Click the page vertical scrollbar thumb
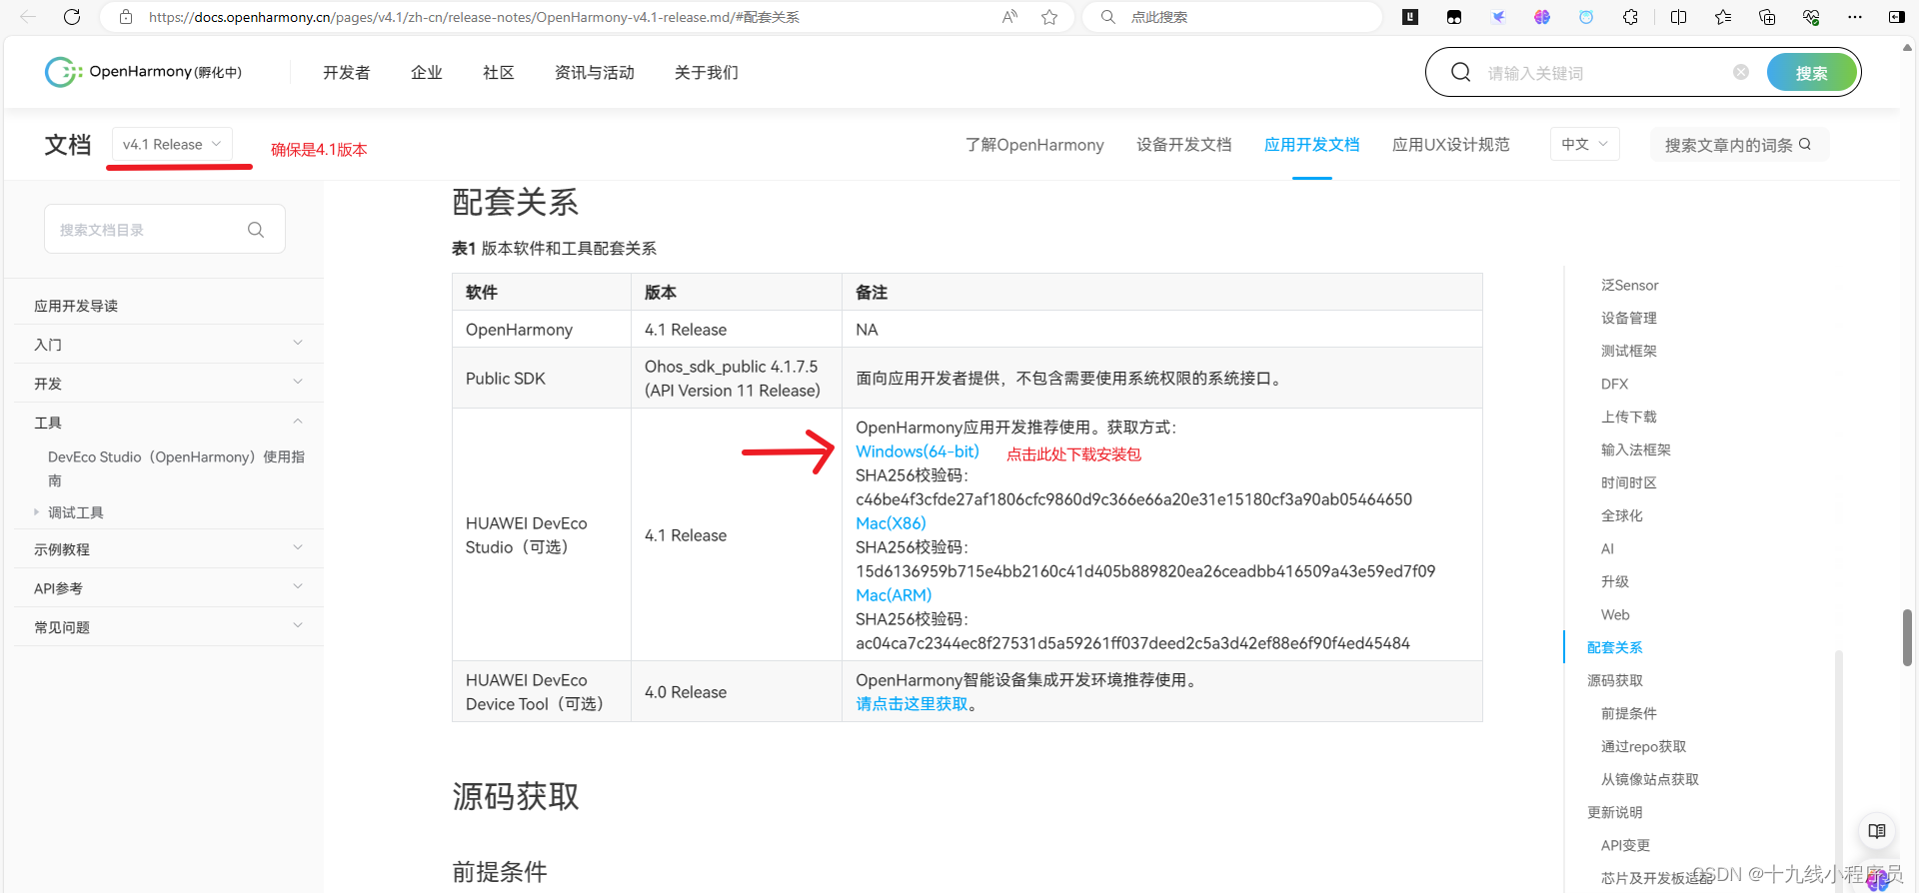Screen dimensions: 1919x893 (x=1907, y=637)
